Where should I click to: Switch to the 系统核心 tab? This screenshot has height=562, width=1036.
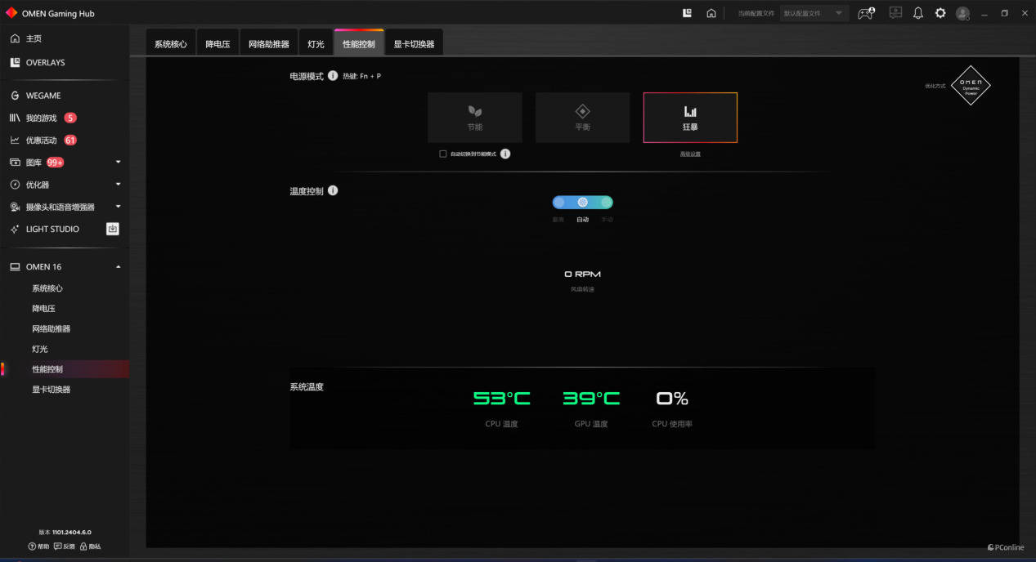(171, 44)
